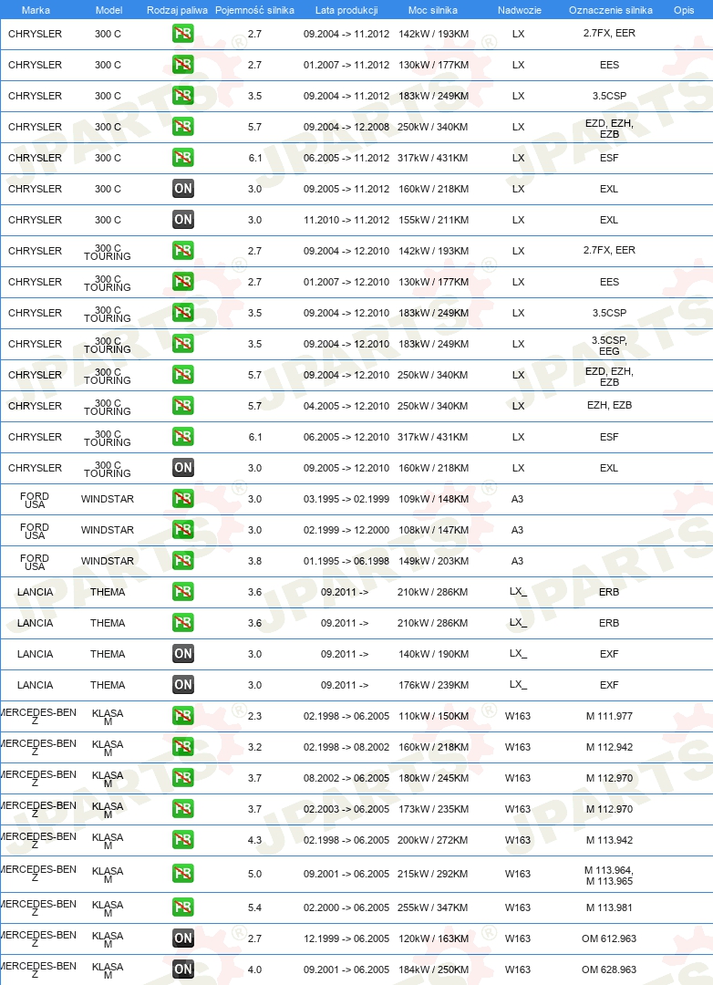Select the date range 03.1995 -> 02.1999
713x985 pixels.
[x=346, y=499]
